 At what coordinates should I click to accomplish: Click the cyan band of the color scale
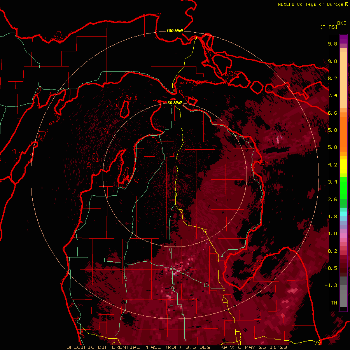(x=343, y=214)
